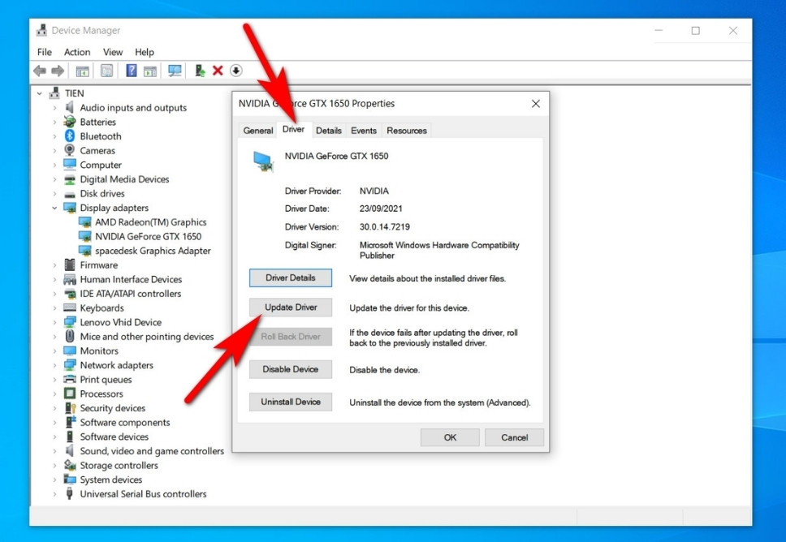
Task: Expand Universal Serial Bus controllers
Action: (54, 494)
